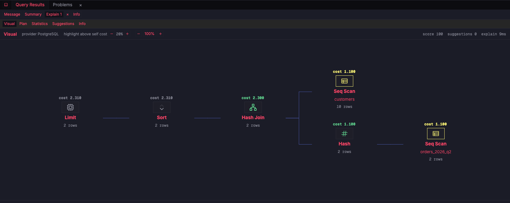Click the Visual heading in the toolbar

click(x=10, y=34)
